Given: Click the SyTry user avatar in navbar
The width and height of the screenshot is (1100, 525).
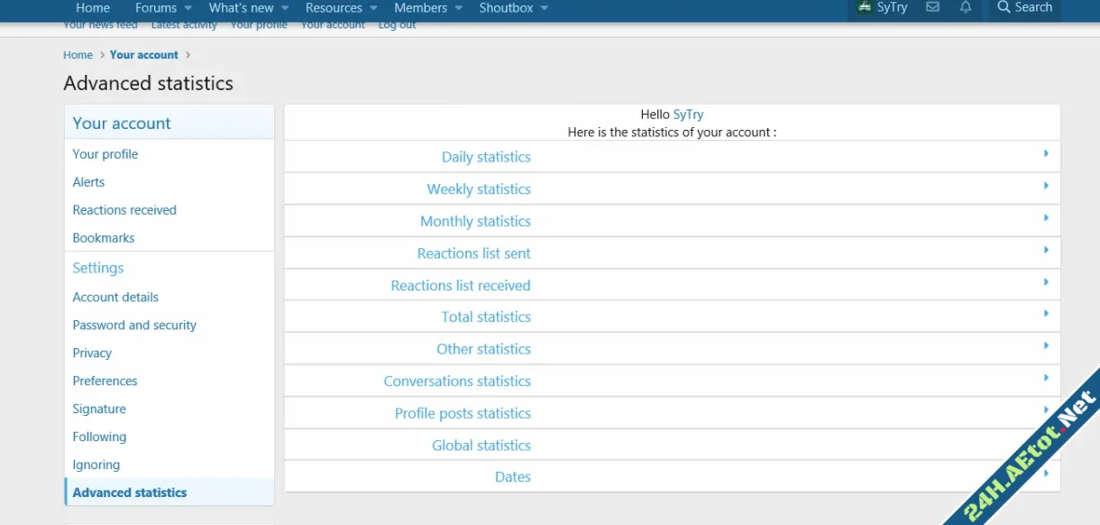Looking at the screenshot, I should click(x=863, y=7).
